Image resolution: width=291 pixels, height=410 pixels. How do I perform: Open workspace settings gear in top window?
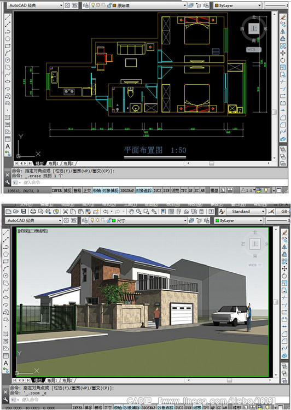(67, 5)
